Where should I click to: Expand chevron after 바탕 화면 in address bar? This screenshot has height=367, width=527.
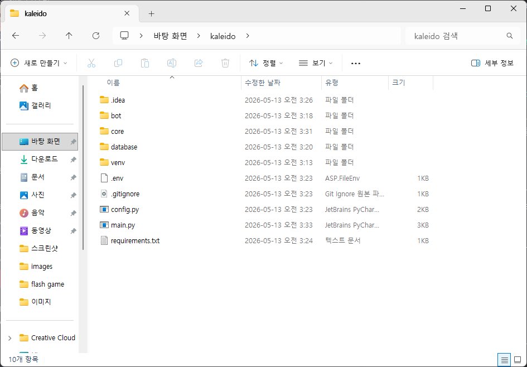pos(199,36)
